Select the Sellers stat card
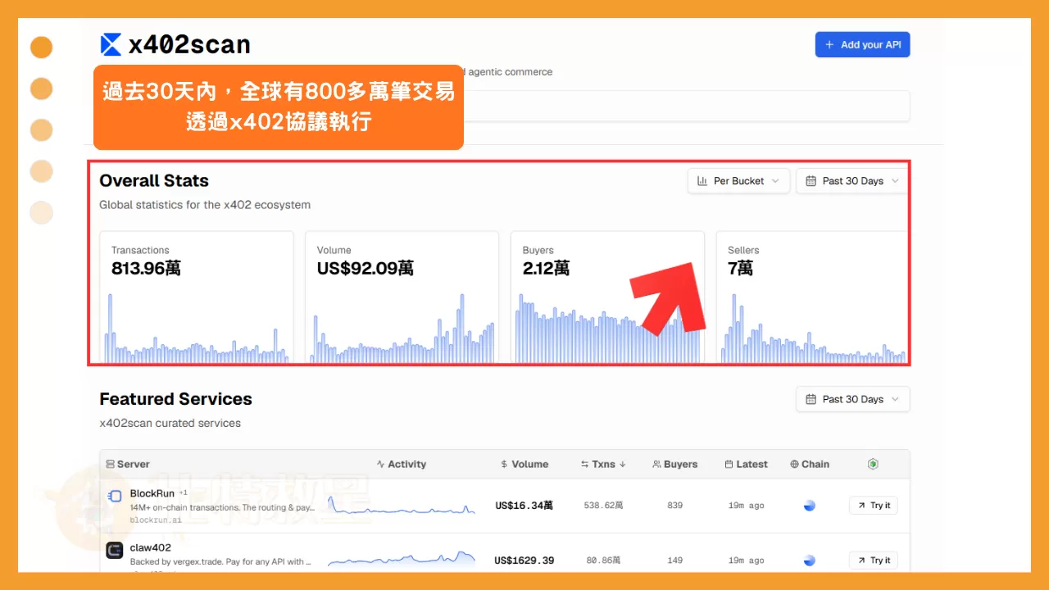 tap(812, 297)
